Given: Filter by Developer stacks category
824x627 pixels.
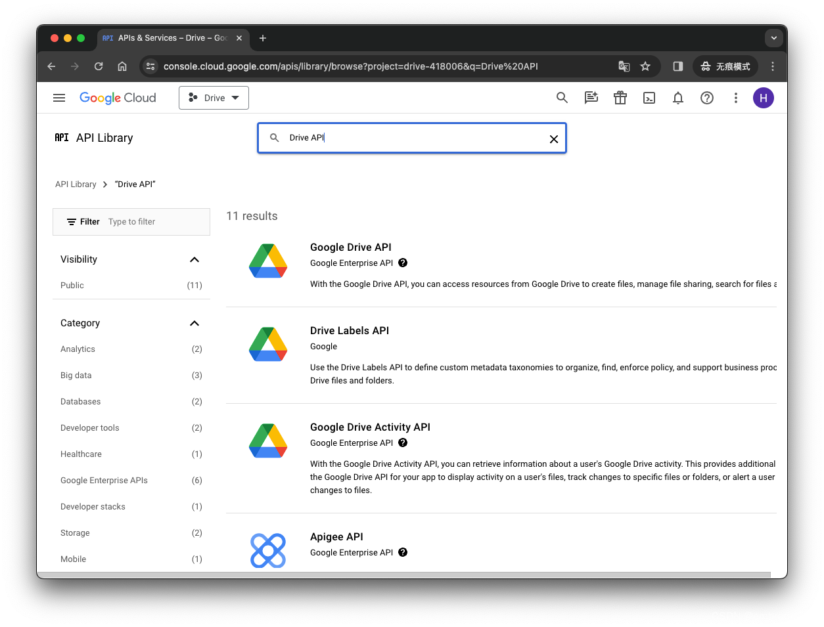Looking at the screenshot, I should click(x=131, y=507).
